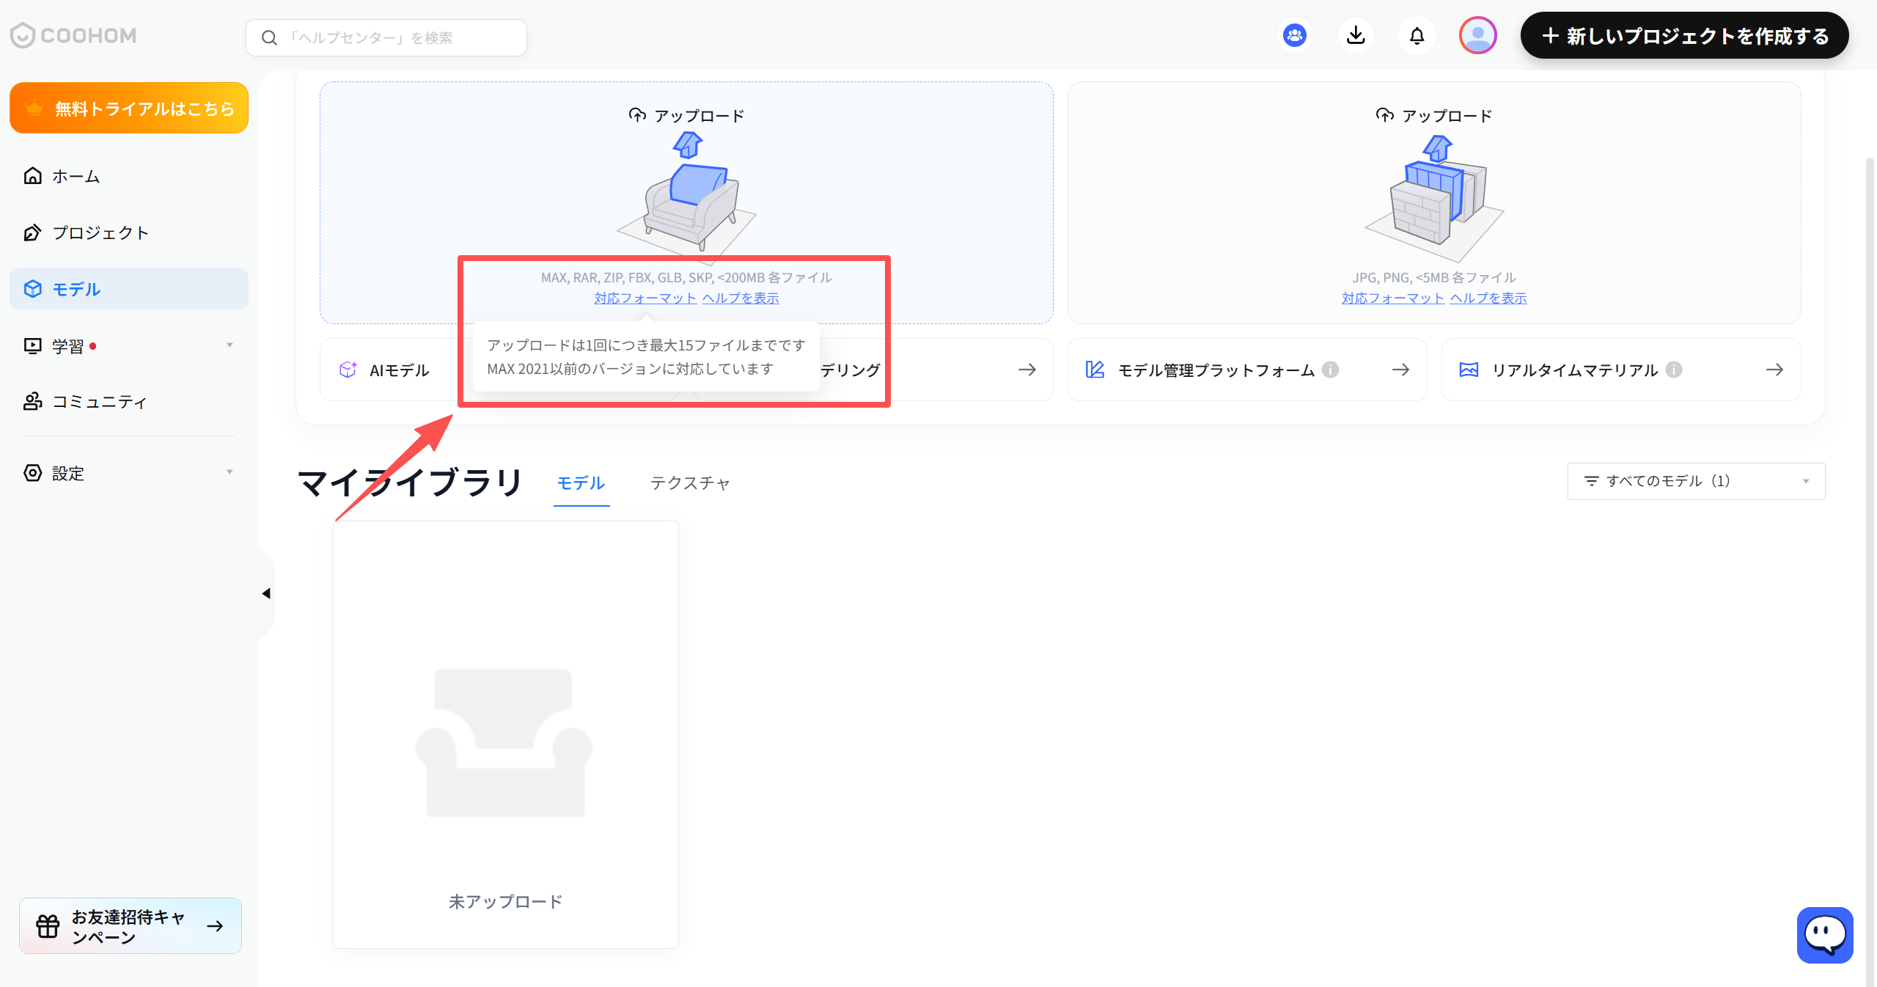
Task: Click the learning screen icon in sidebar
Action: coord(33,345)
